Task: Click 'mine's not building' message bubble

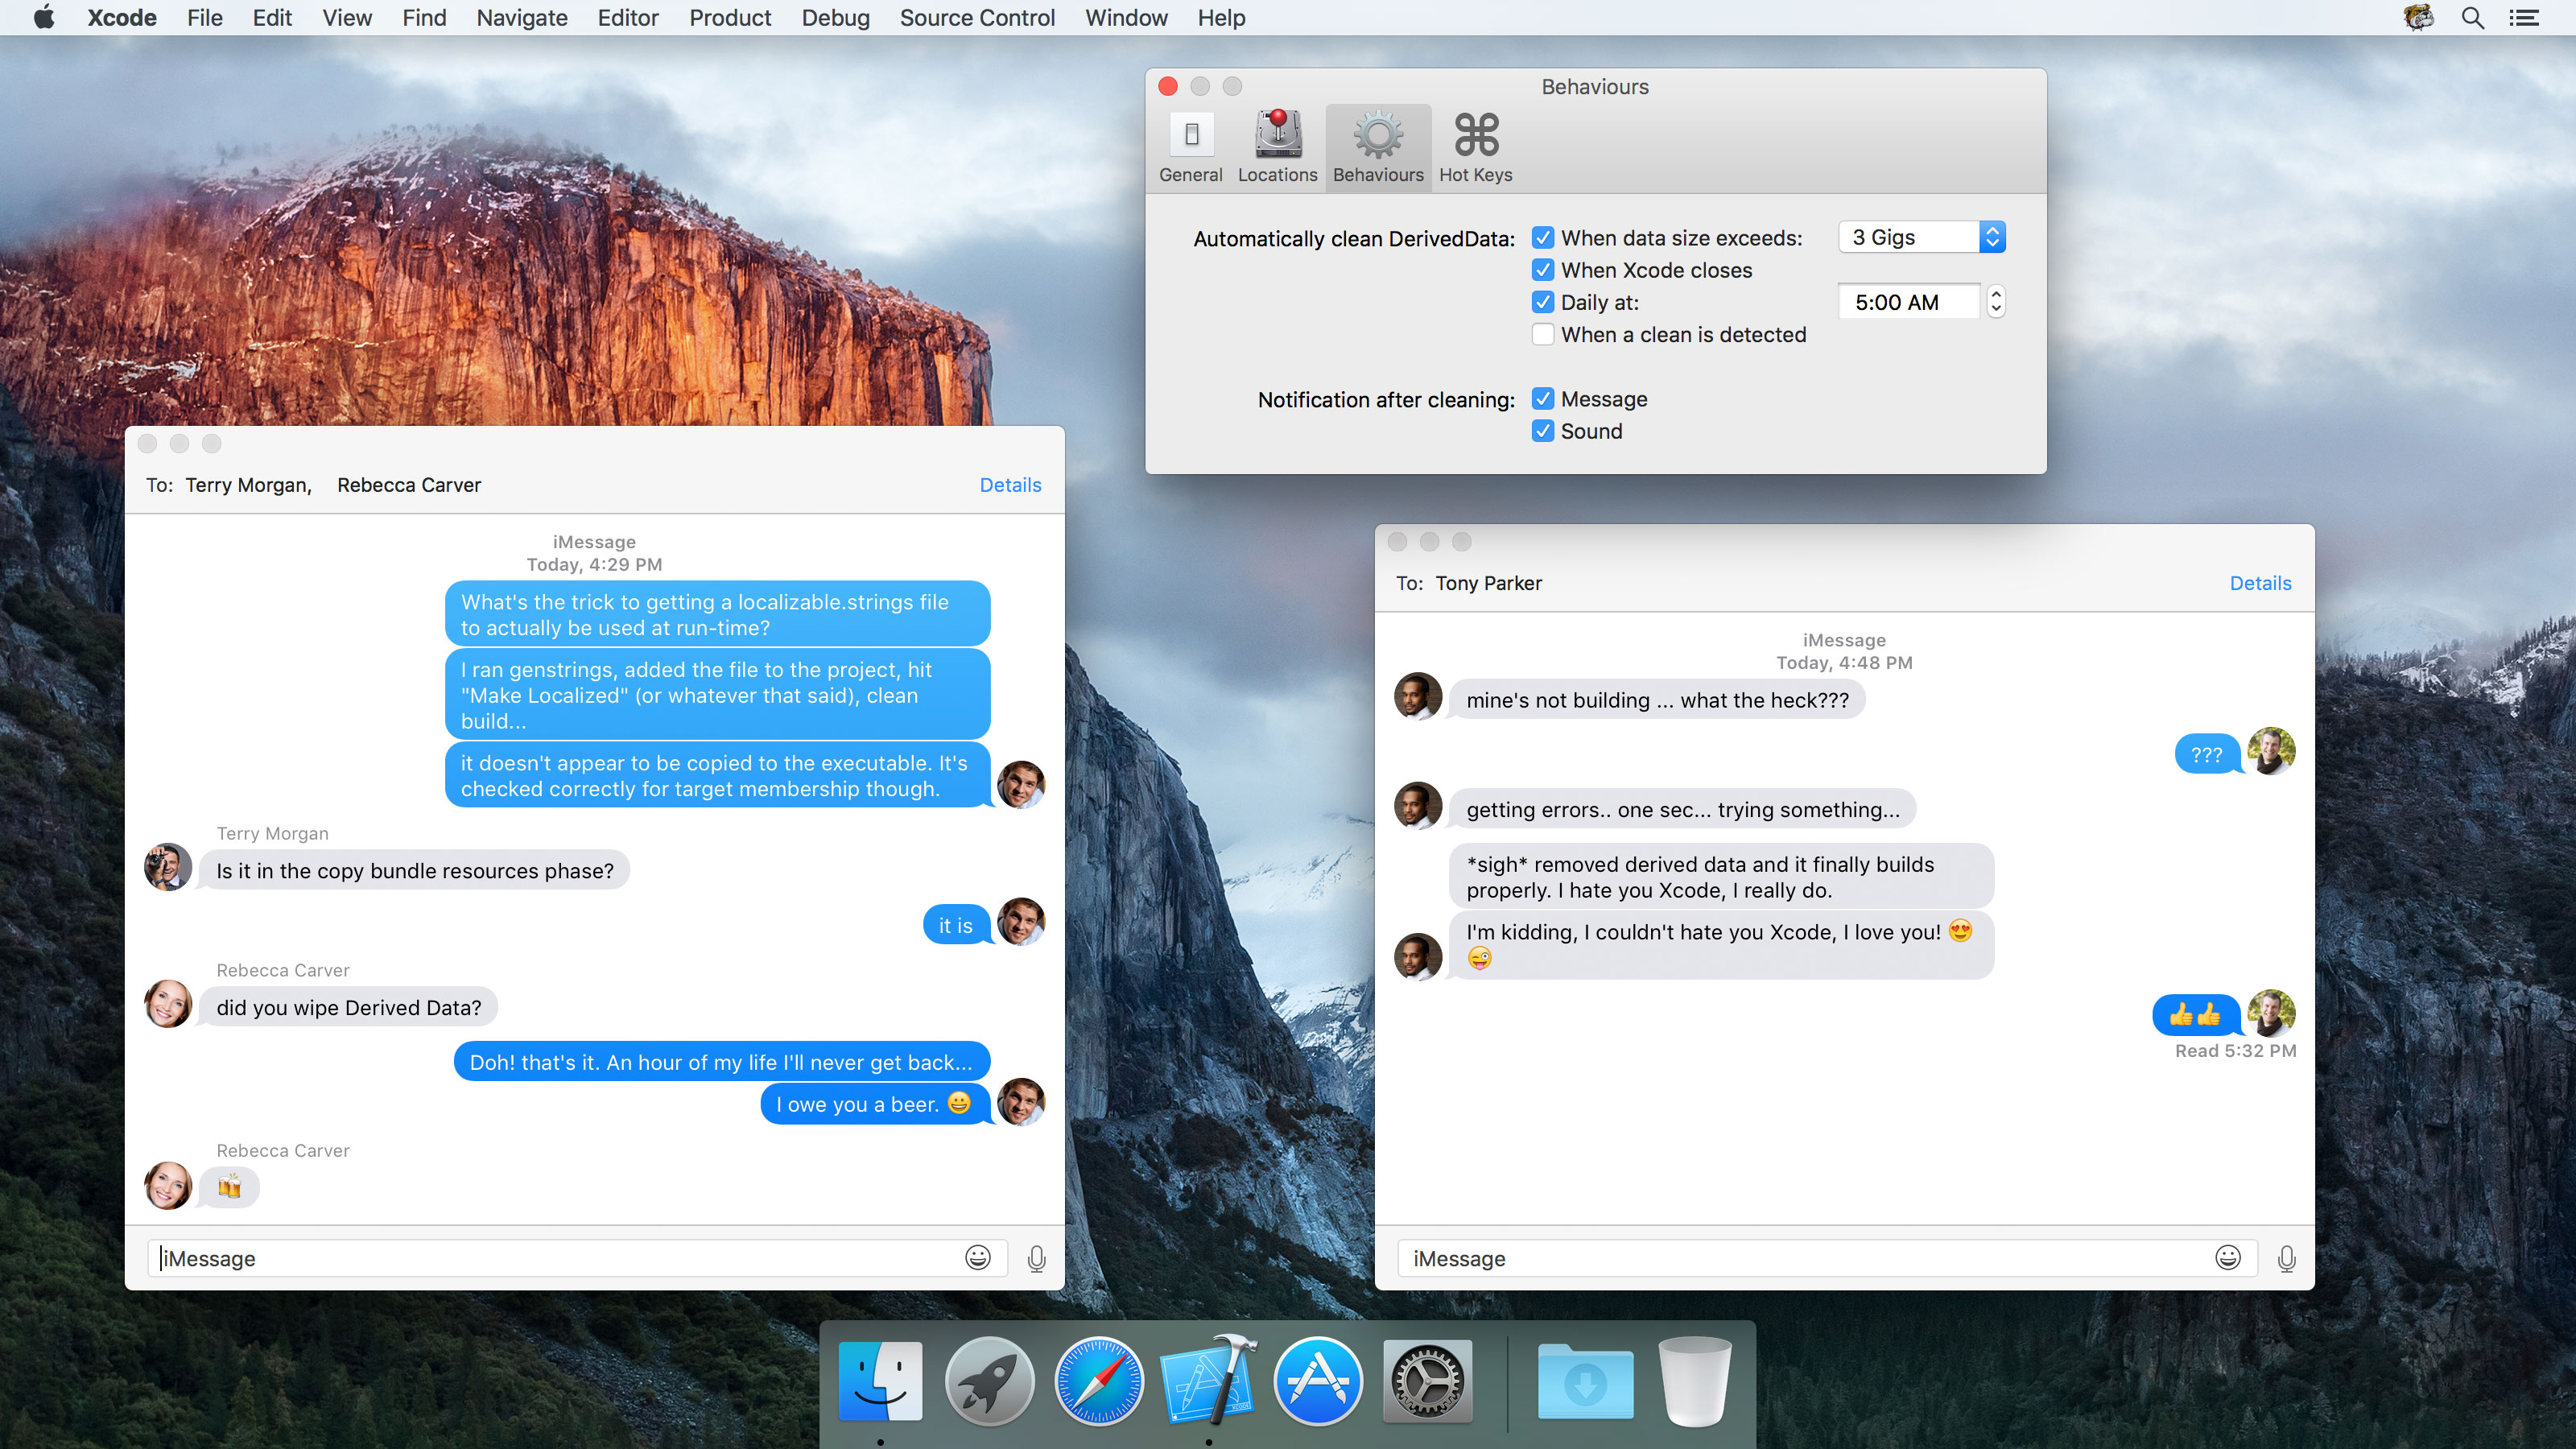Action: pyautogui.click(x=1658, y=700)
